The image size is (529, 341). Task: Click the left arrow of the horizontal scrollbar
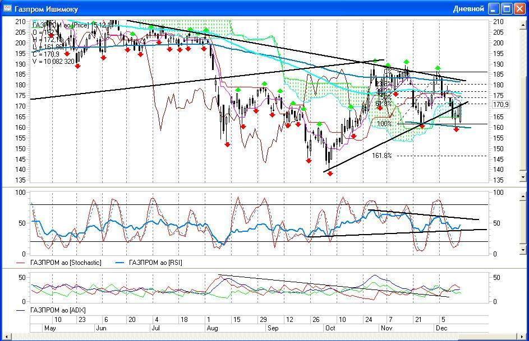click(6, 337)
